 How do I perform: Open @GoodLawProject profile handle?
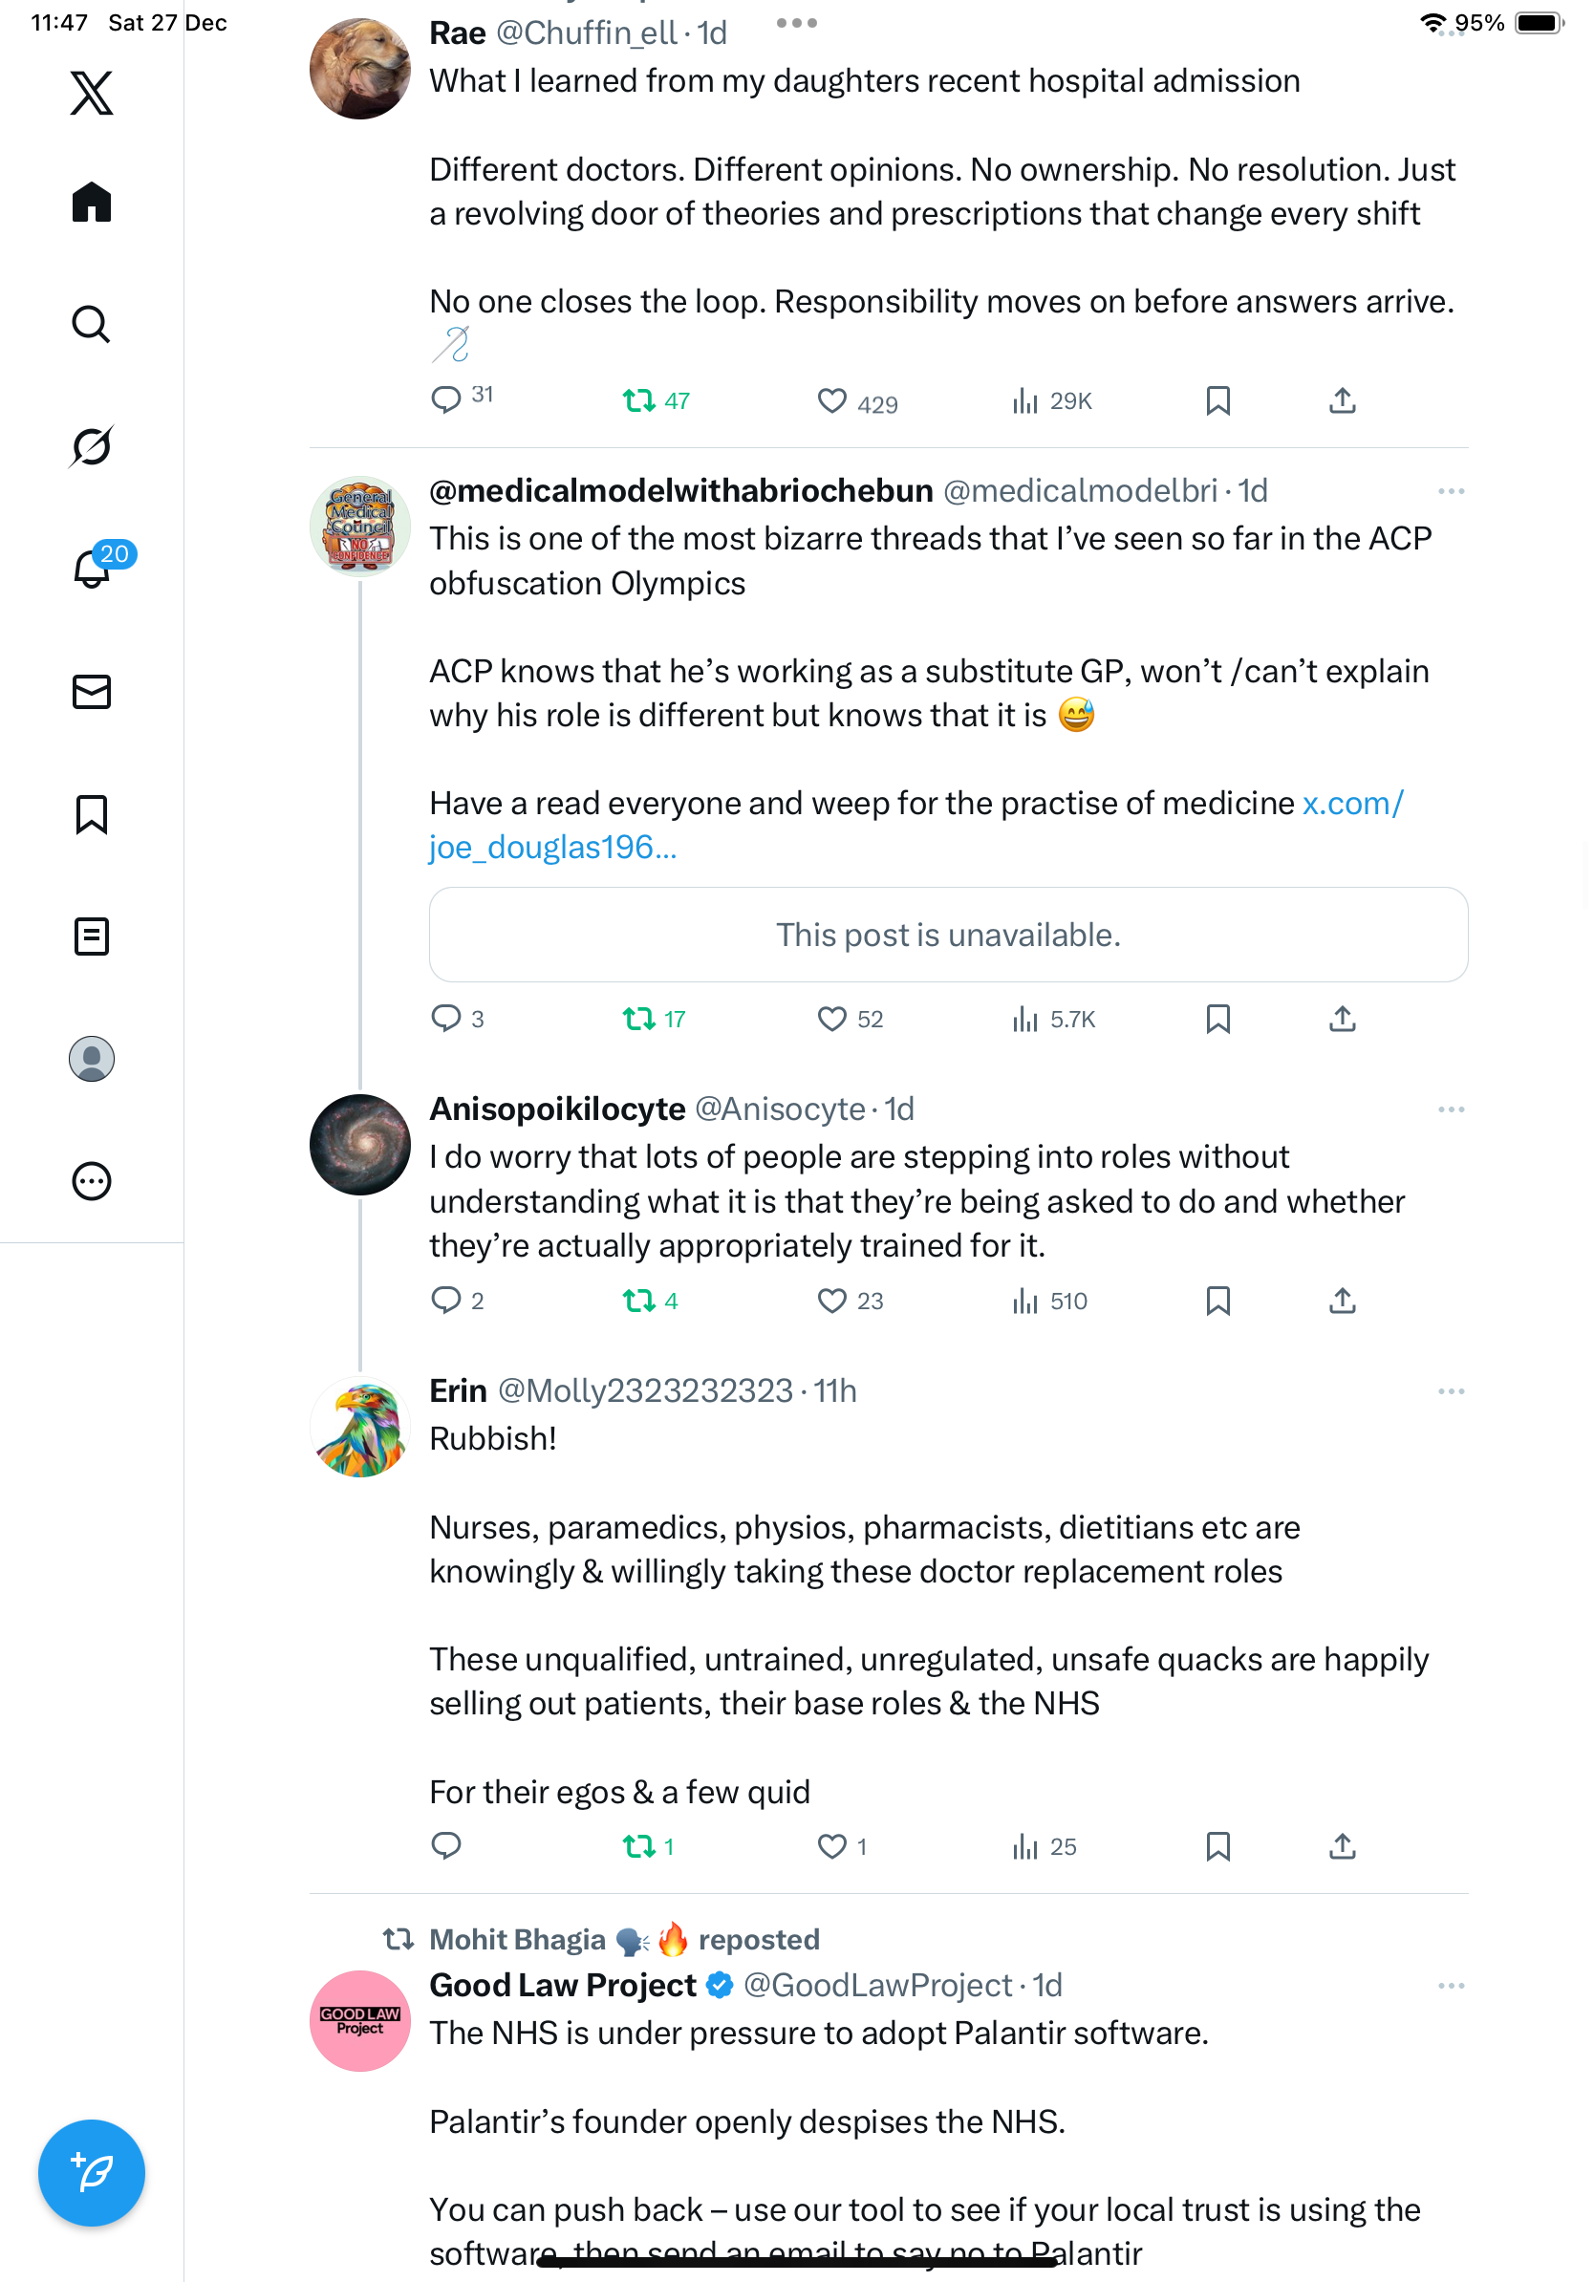[x=877, y=1985]
